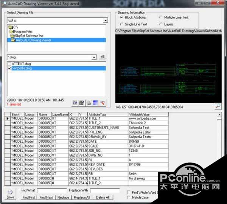Open the tools hammer-and-wrench icon
This screenshot has height=204, width=227.
point(103,103)
